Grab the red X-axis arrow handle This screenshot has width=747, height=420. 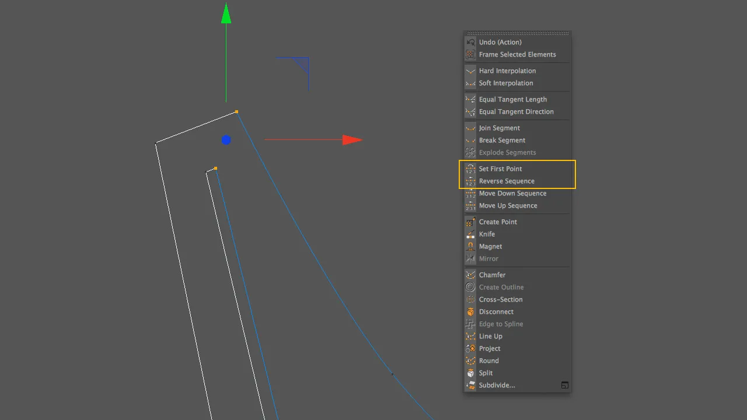pyautogui.click(x=352, y=140)
